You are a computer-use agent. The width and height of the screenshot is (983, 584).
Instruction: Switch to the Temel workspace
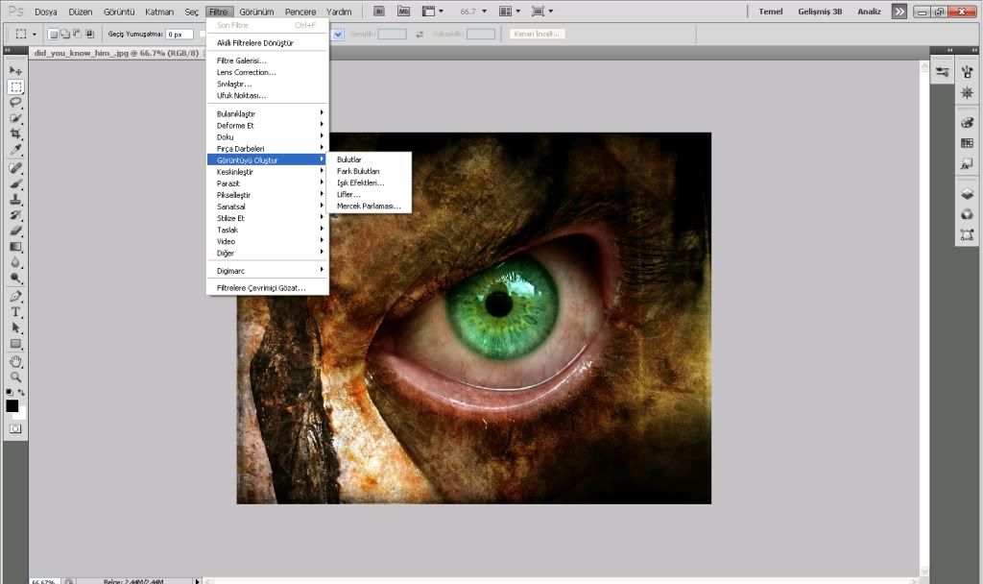point(771,12)
